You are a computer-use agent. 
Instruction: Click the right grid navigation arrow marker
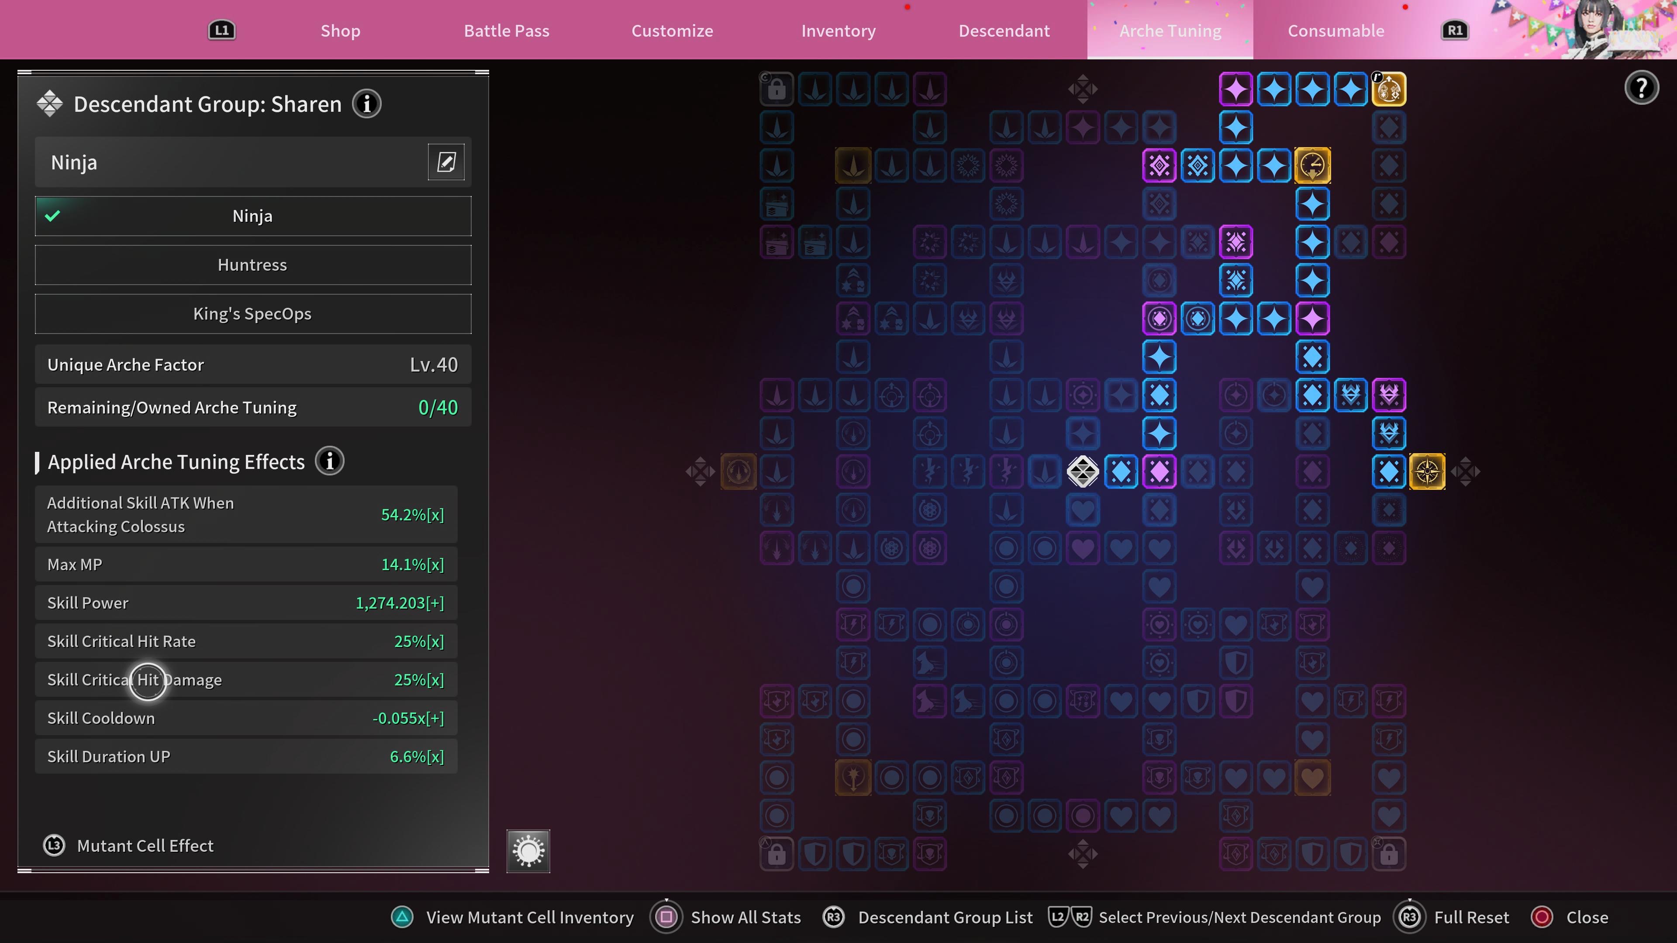[x=1465, y=471]
